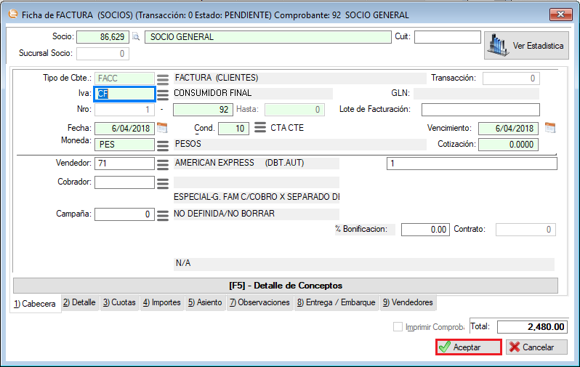Switch to the Cuotas tab
Screen dimensions: 580x367
119,302
